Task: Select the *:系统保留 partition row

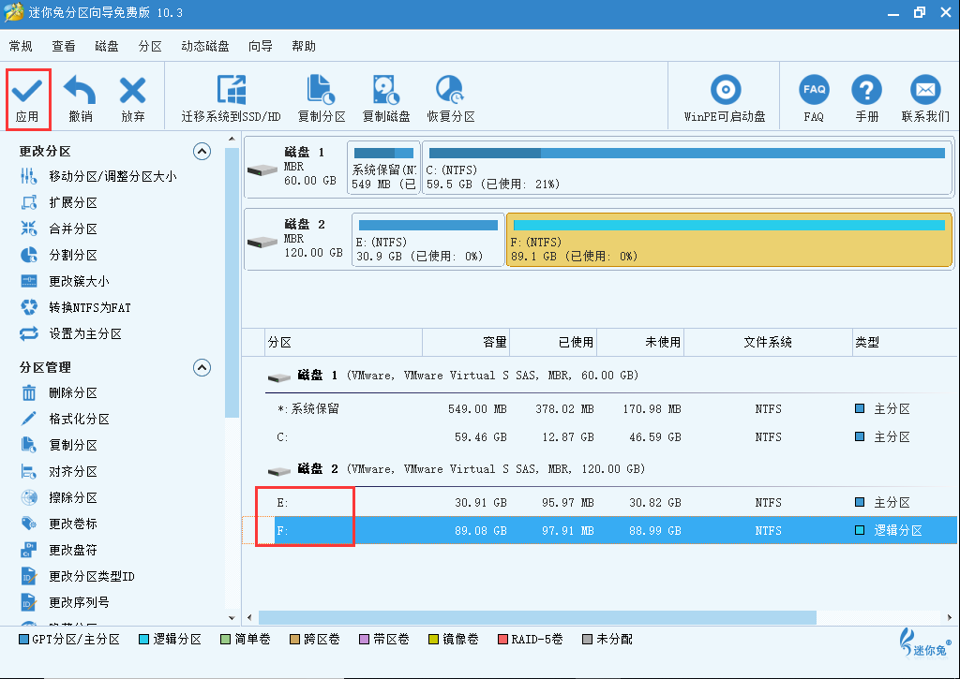Action: 601,408
